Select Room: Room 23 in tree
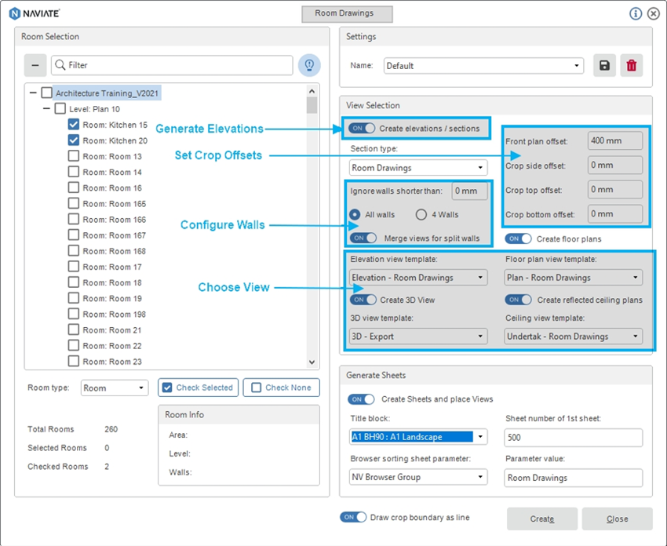 [112, 362]
